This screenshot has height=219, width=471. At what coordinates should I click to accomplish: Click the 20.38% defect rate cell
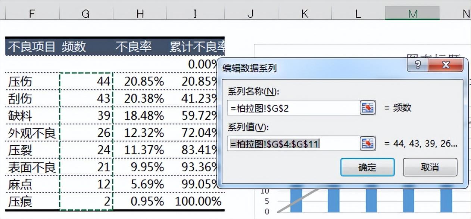pos(140,98)
